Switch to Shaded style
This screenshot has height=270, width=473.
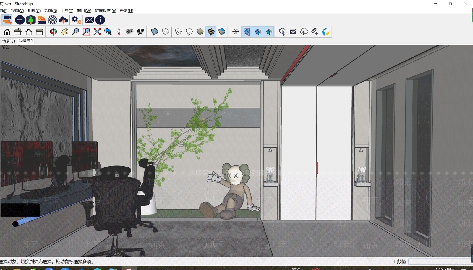(200, 32)
